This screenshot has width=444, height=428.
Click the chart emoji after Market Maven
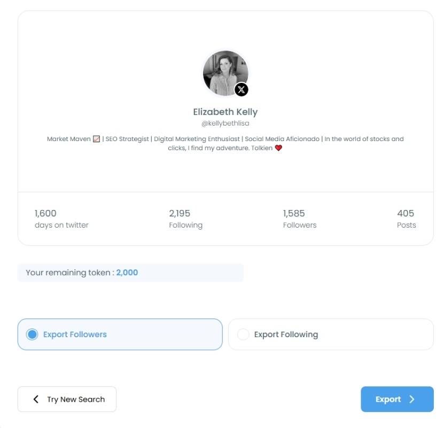96,138
